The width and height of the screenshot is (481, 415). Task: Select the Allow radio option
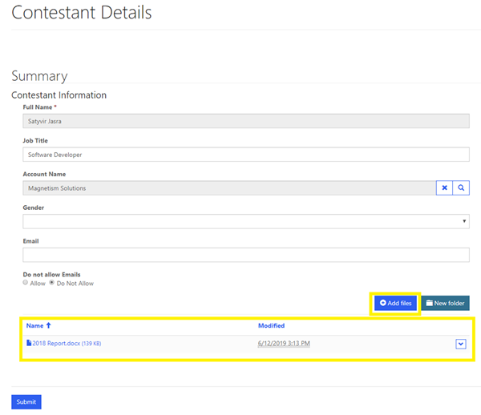(x=26, y=283)
